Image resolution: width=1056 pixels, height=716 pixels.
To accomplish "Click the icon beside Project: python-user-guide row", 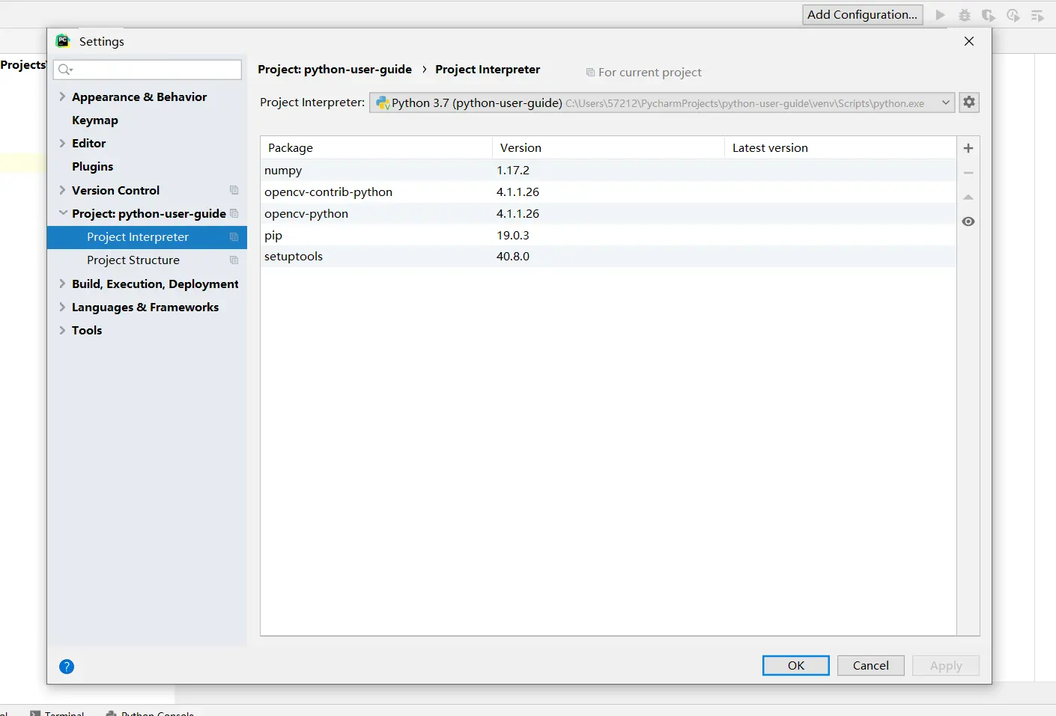I will (x=234, y=214).
